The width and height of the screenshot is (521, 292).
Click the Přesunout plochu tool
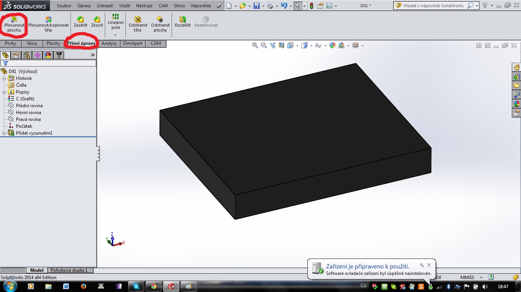[x=14, y=24]
